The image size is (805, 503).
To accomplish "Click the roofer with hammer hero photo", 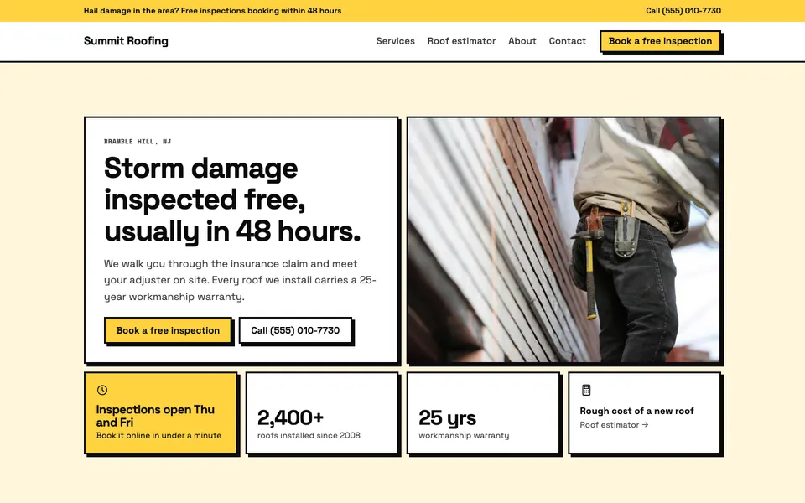I will pyautogui.click(x=563, y=241).
